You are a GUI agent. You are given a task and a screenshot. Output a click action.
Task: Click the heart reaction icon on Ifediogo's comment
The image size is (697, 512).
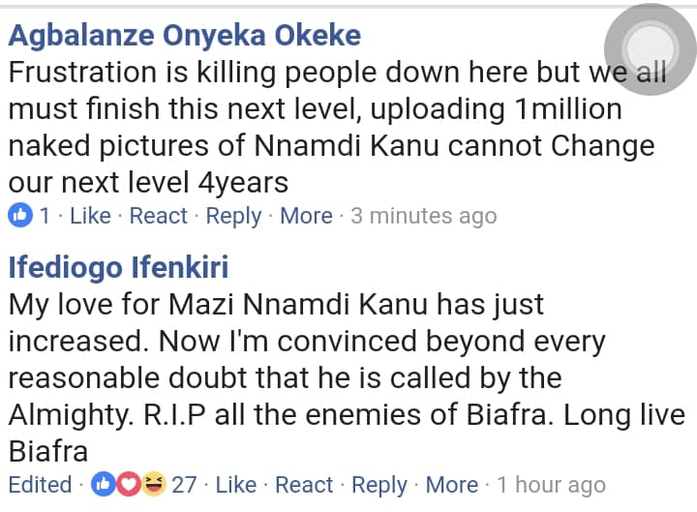point(127,484)
